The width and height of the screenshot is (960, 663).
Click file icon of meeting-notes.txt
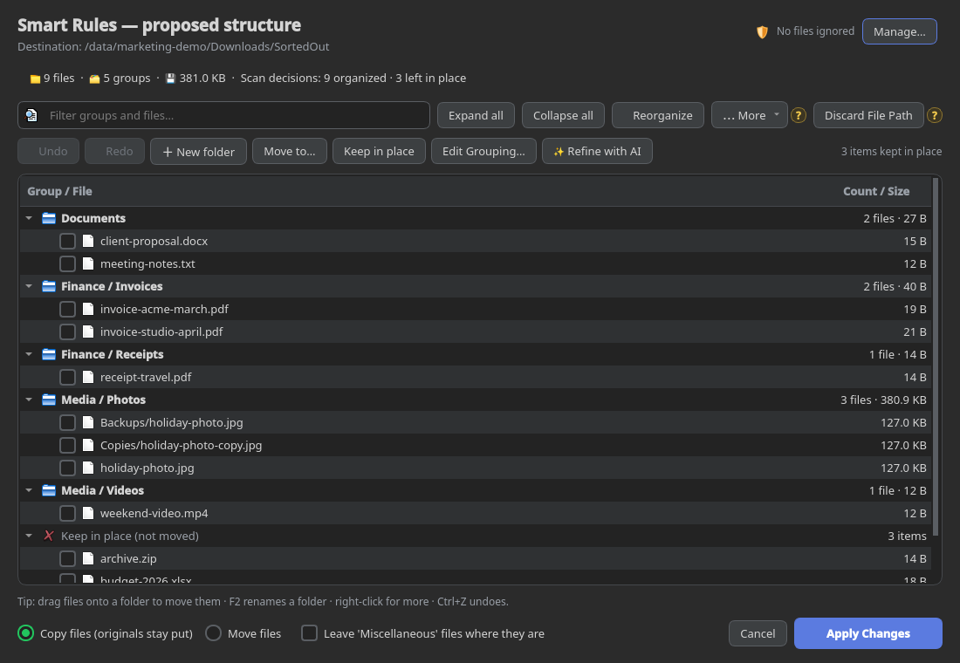(88, 263)
